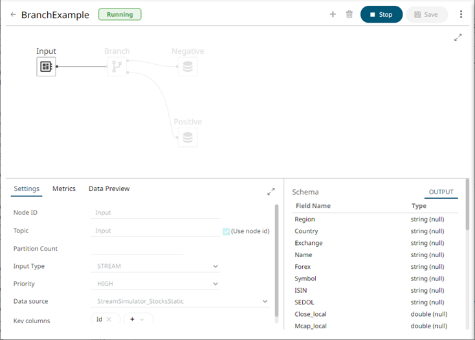The image size is (475, 340).
Task: Expand the canvas to full view
Action: [458, 38]
